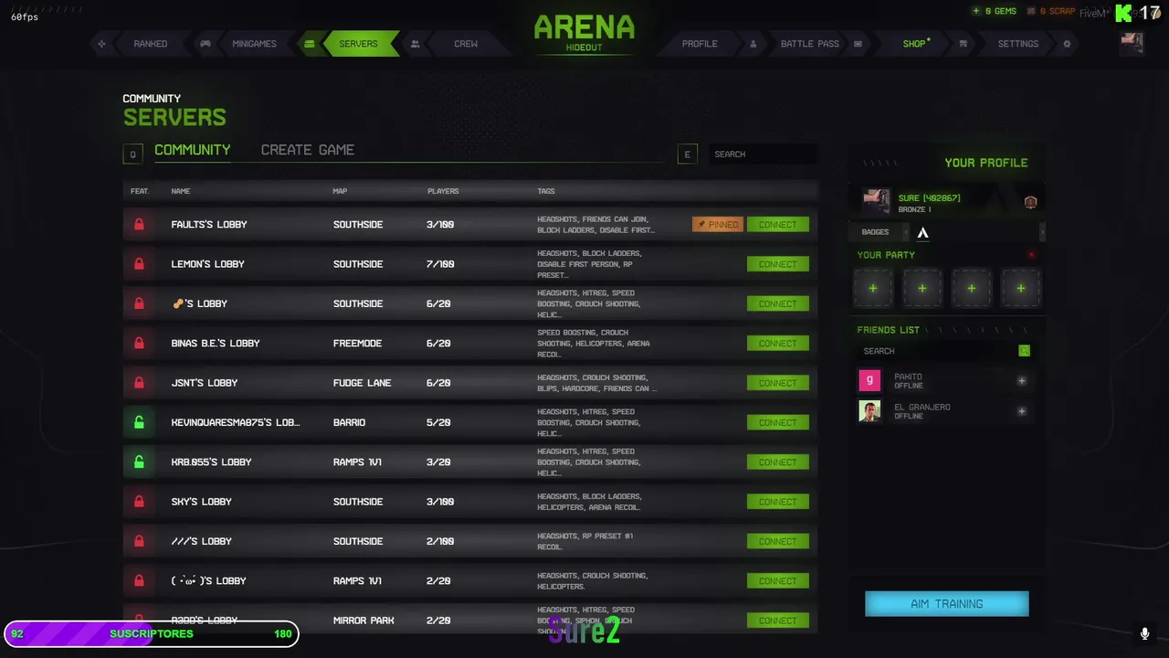Click the server icon beside Servers tab

pyautogui.click(x=310, y=44)
